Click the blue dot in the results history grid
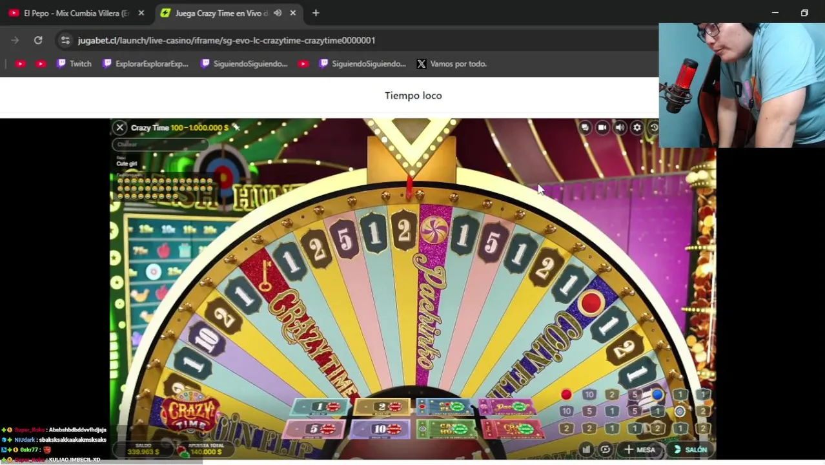 point(657,395)
